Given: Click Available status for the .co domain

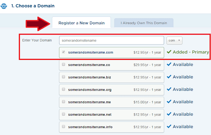Looking at the screenshot, I should [183, 65].
